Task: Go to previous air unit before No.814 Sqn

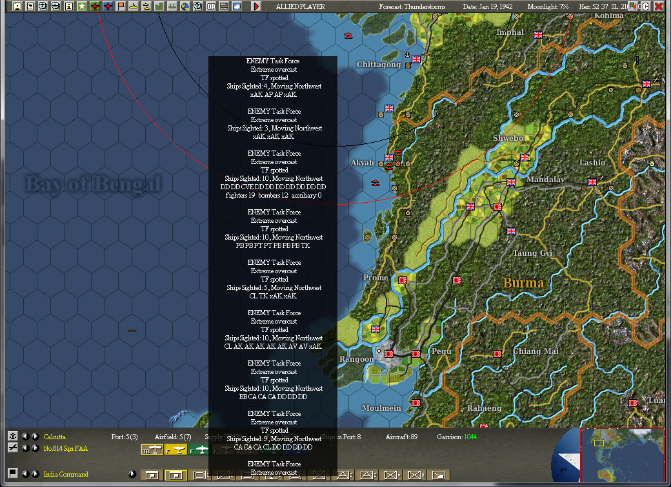Action: [x=26, y=448]
